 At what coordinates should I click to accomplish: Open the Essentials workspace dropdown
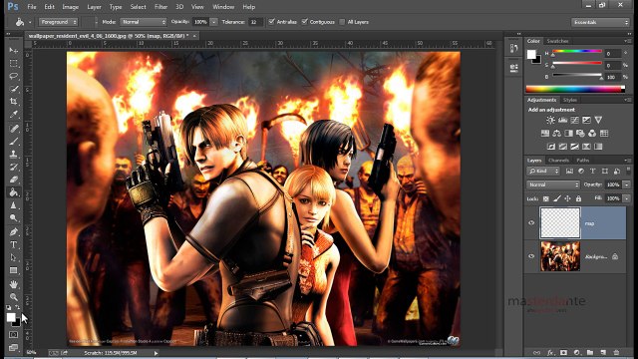[x=600, y=22]
